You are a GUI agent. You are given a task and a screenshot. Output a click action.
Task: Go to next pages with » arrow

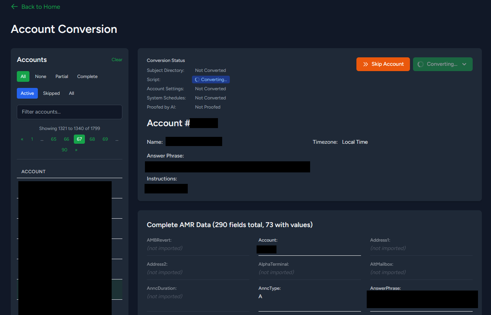(x=76, y=150)
